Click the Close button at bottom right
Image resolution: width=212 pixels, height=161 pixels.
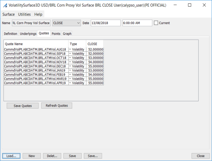pos(201,156)
